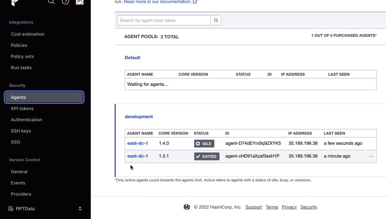Click the HashiCorp logo in footer
Screen dimensions: 389x219
[x=187, y=207]
